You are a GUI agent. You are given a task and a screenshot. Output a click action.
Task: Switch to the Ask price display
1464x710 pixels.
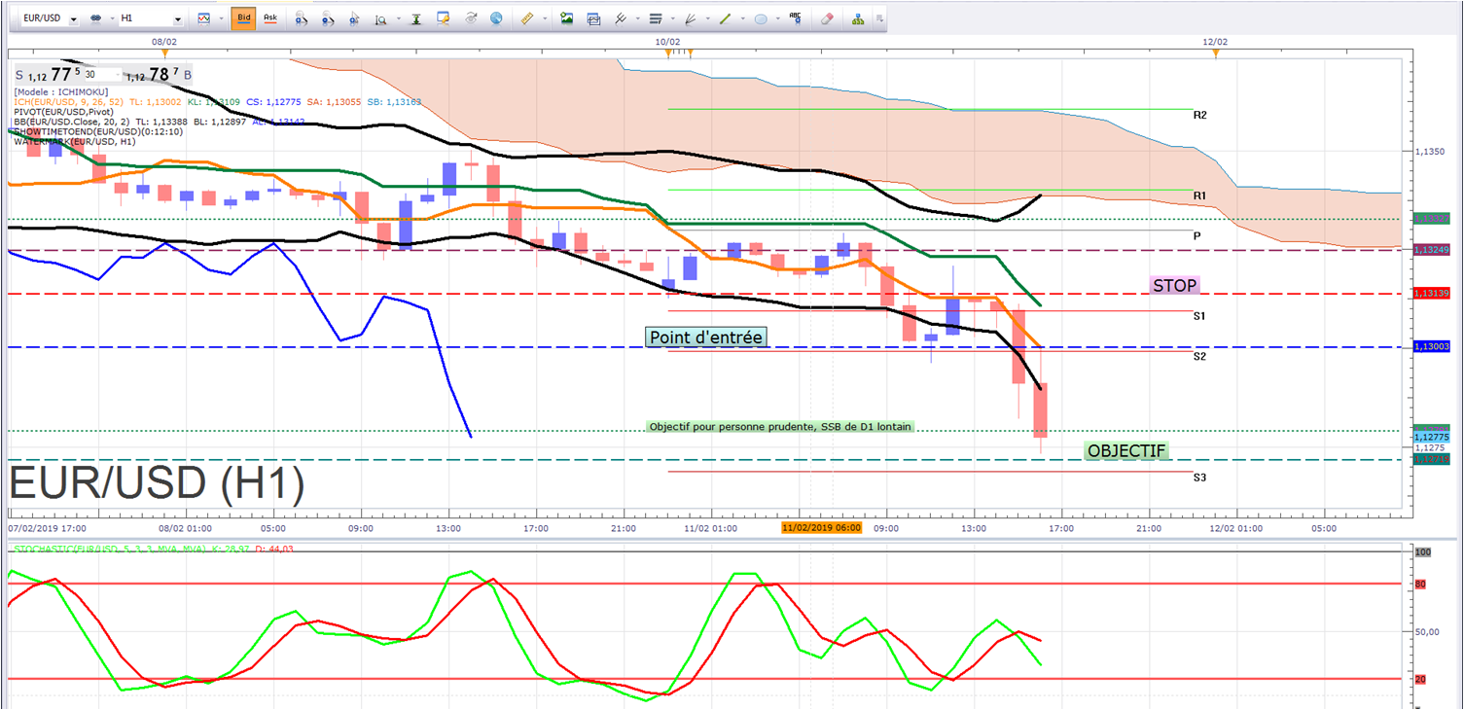tap(269, 18)
